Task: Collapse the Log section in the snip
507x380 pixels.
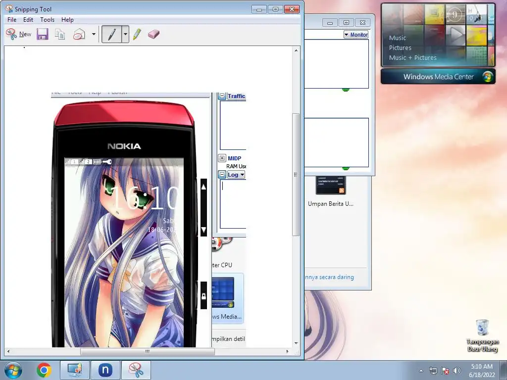Action: coord(222,175)
